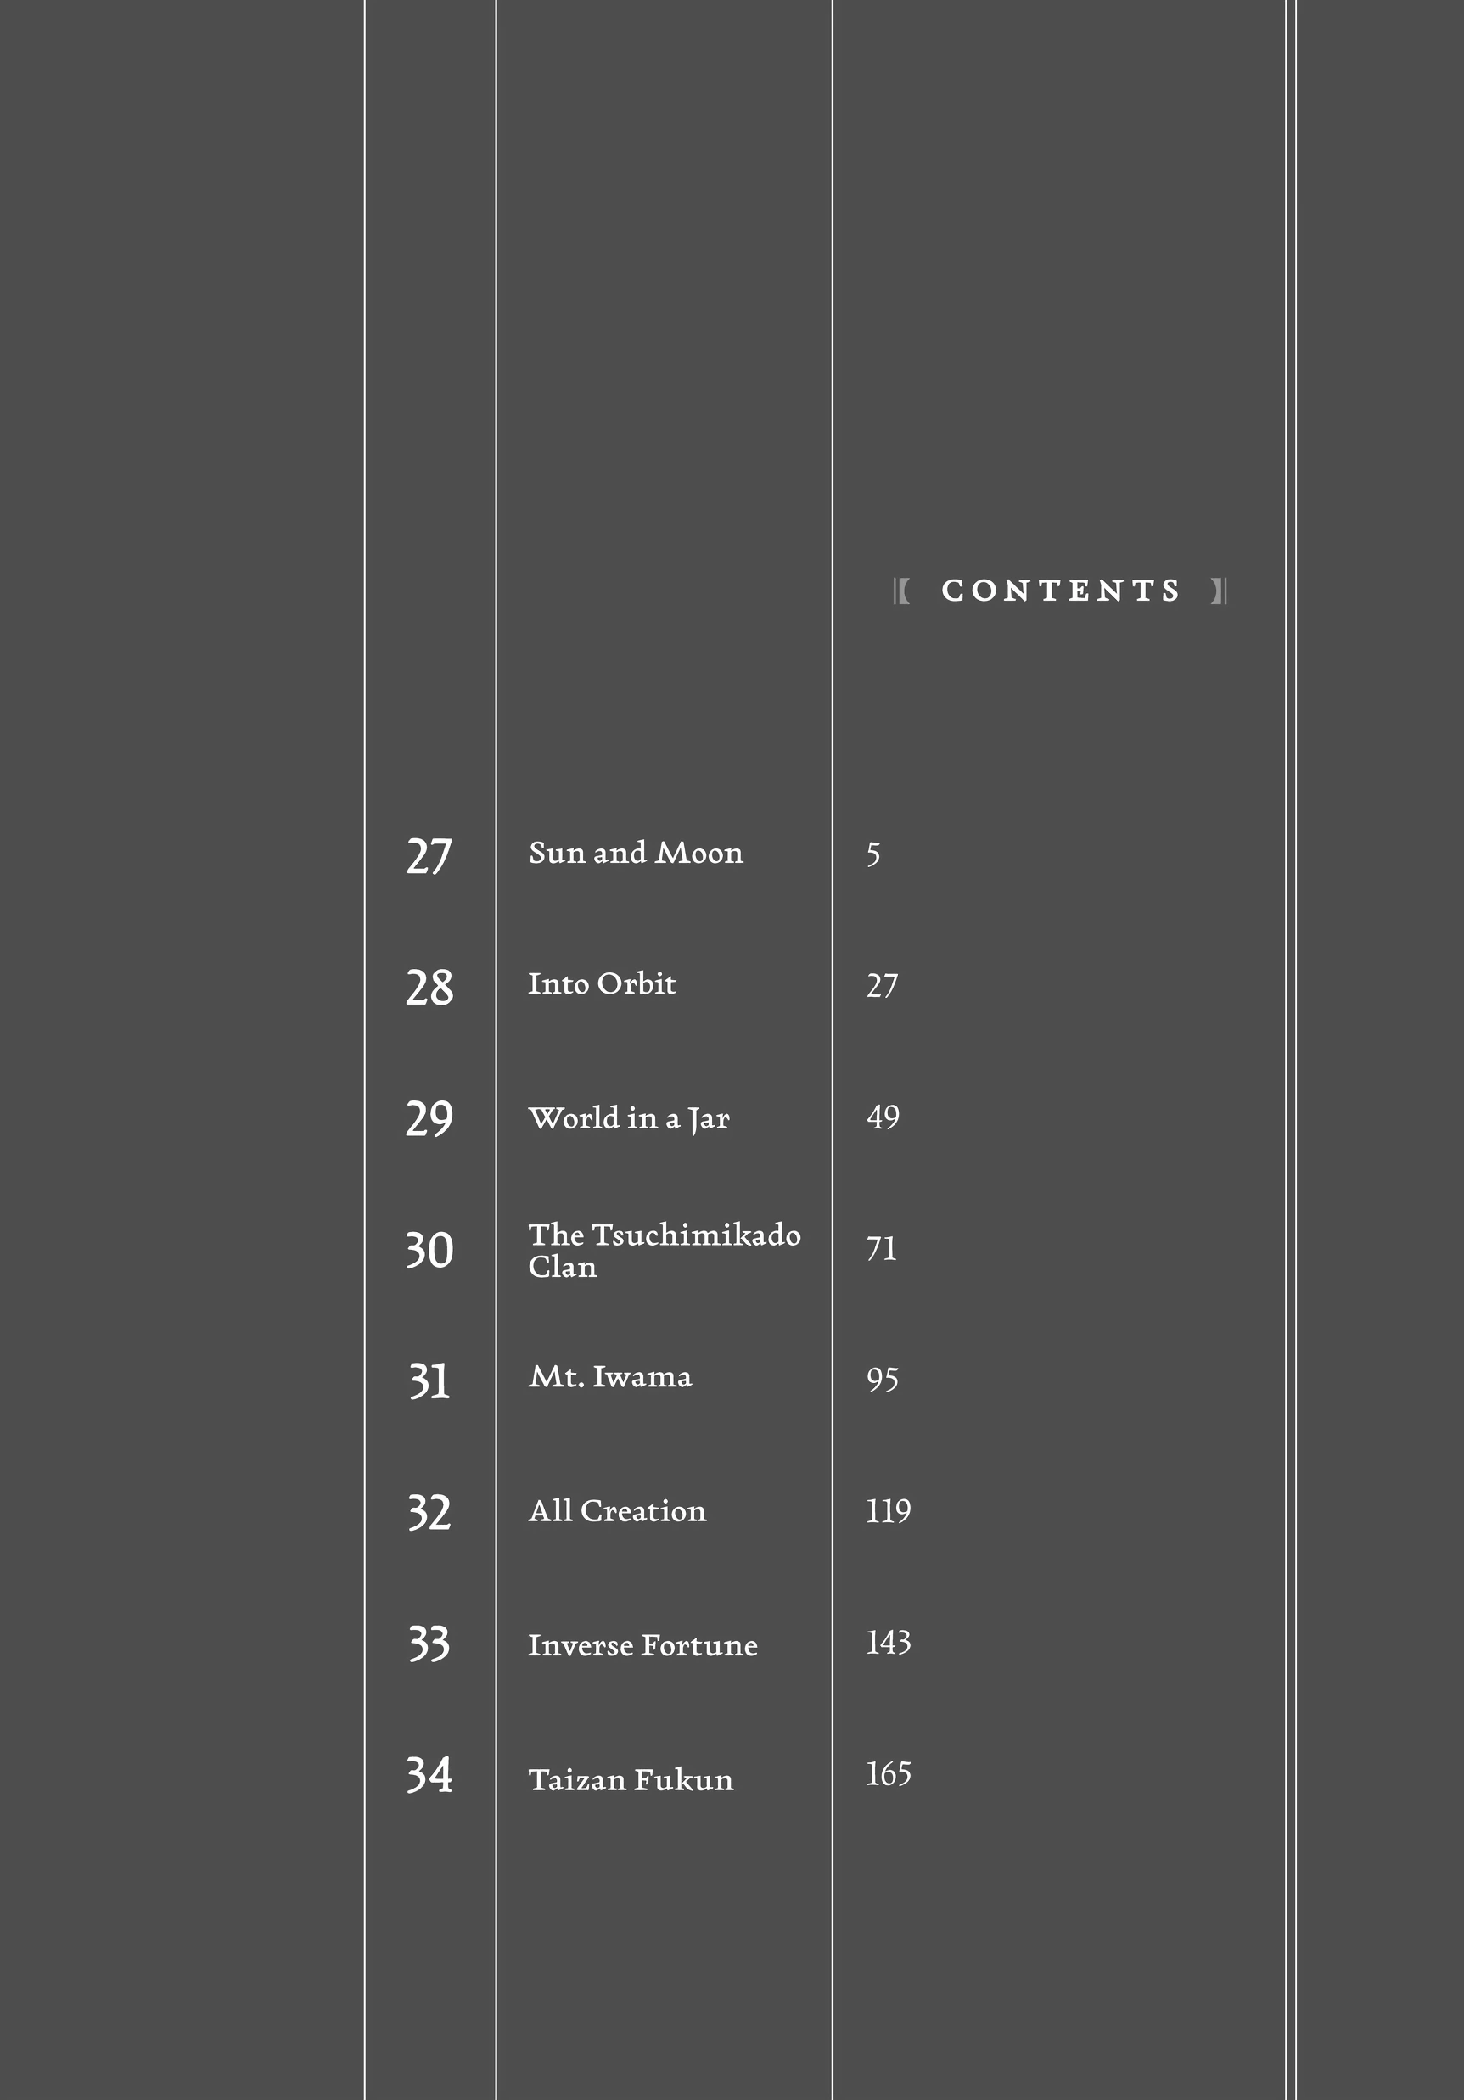
Task: Click page number 5 for Sun and Moon
Action: [x=874, y=855]
